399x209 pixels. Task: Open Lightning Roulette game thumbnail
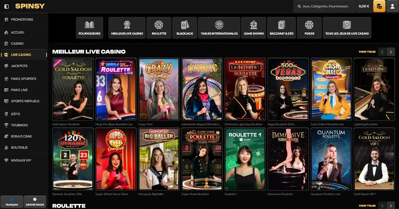pyautogui.click(x=374, y=89)
